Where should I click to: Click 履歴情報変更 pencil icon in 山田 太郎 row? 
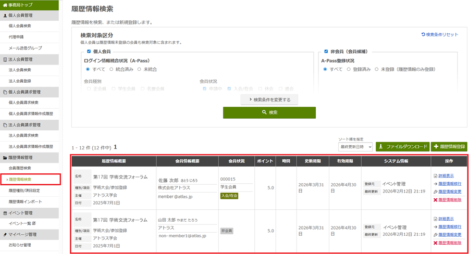pyautogui.click(x=436, y=235)
